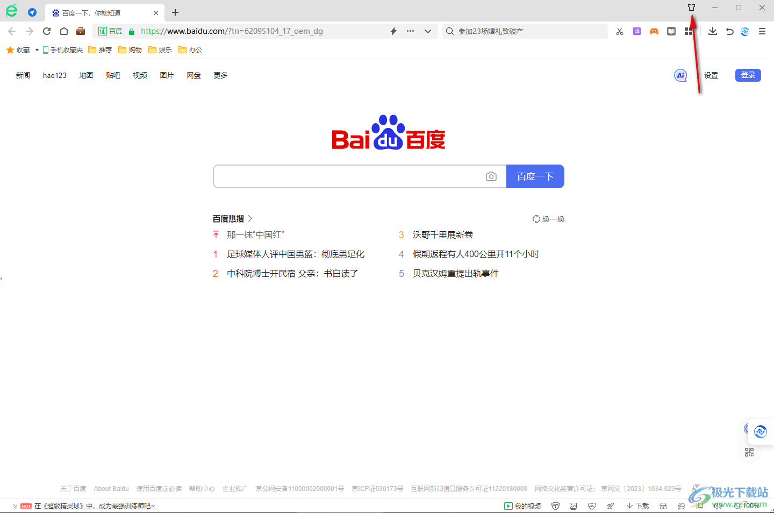774x513 pixels.
Task: Go back with the back arrow
Action: pyautogui.click(x=12, y=31)
